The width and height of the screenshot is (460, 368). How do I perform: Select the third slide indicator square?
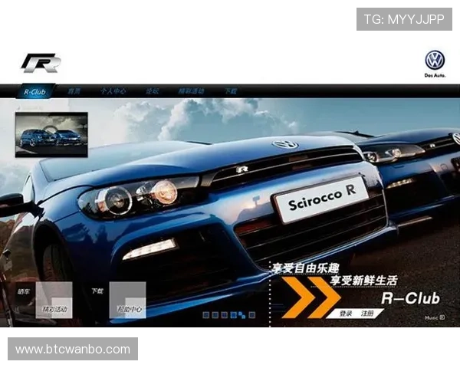pyautogui.click(x=224, y=314)
